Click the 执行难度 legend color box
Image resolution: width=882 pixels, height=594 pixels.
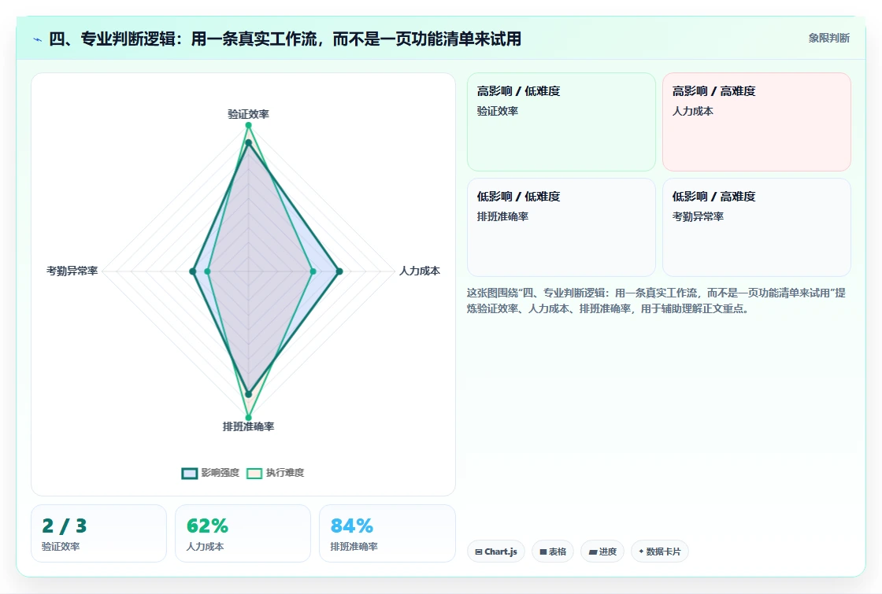pos(254,473)
